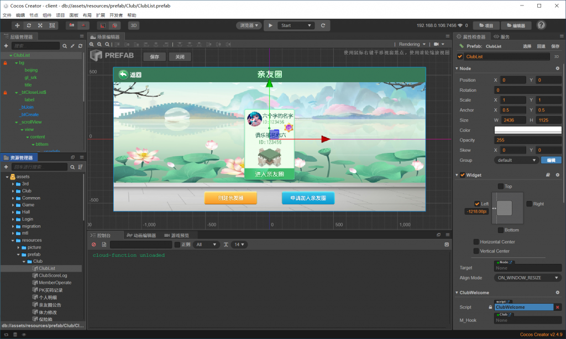
Task: Check the Horizontal Center option
Action: pos(476,242)
